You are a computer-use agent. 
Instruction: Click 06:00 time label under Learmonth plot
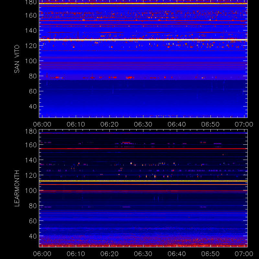coord(42,254)
